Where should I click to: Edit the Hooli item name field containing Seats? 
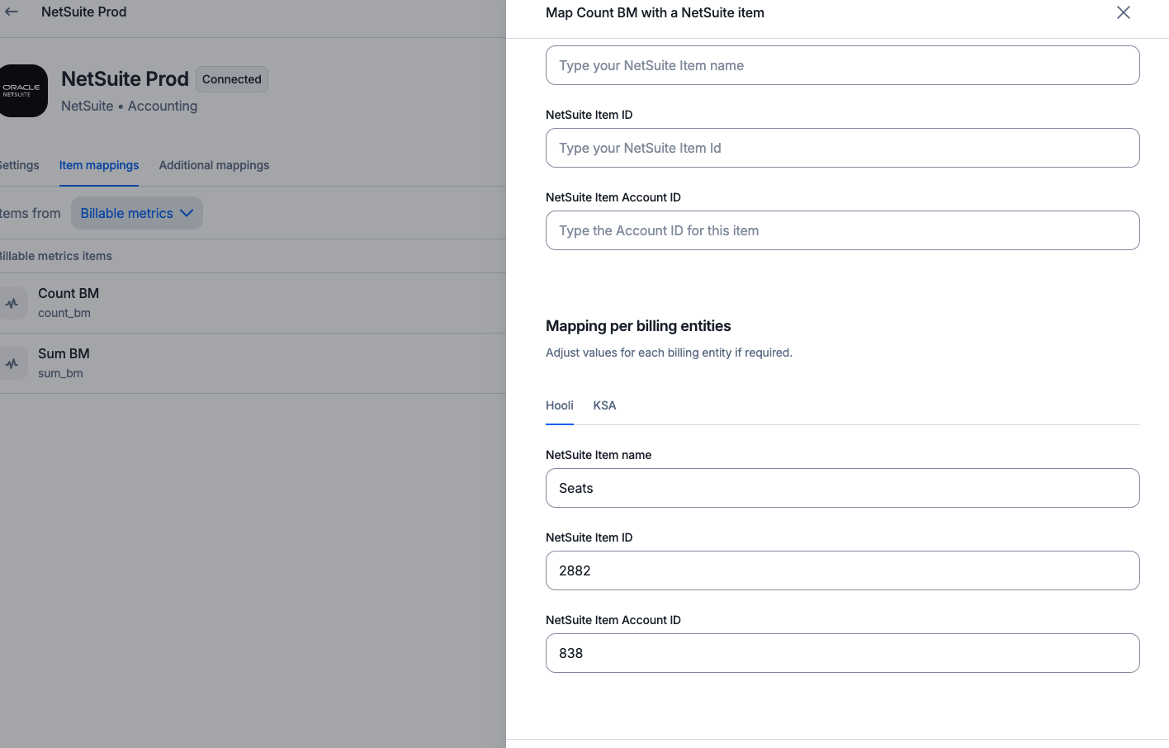(843, 488)
